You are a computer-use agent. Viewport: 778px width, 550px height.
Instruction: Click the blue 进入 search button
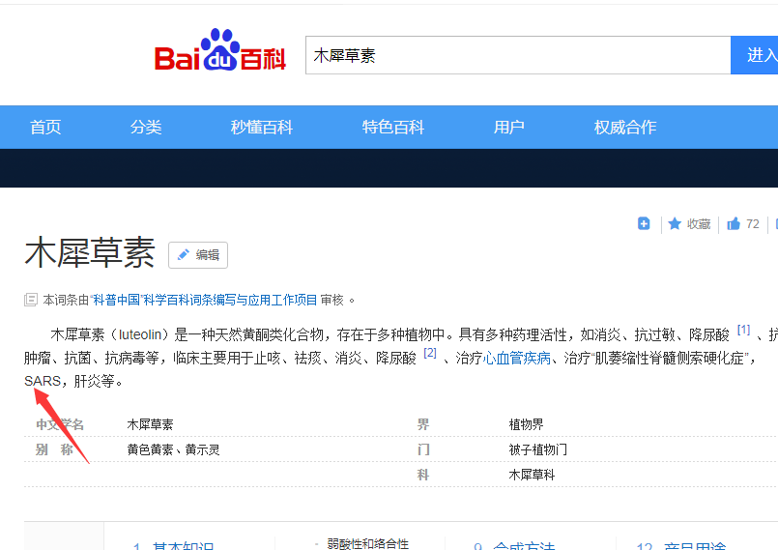point(755,55)
